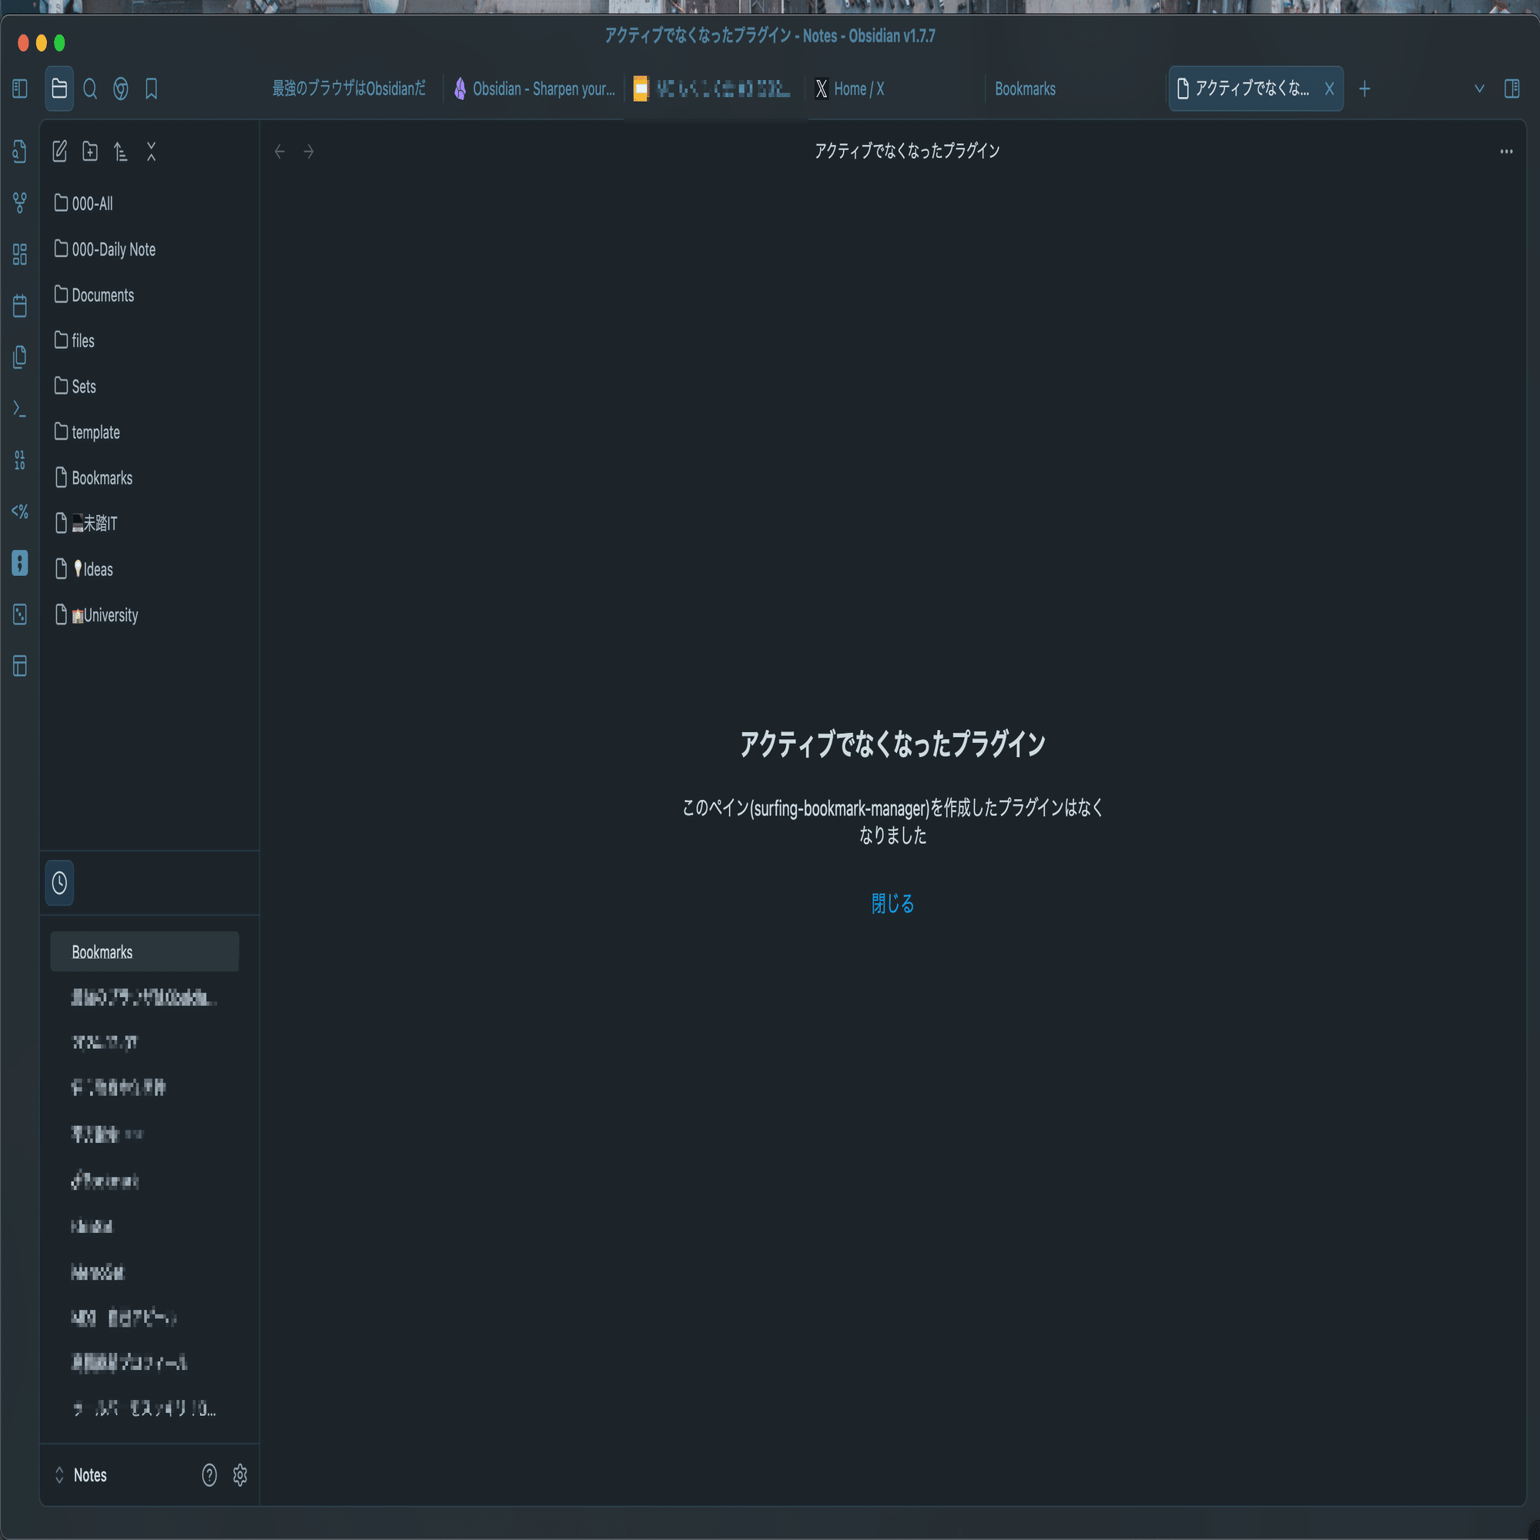Switch to the Home / X tab
Image resolution: width=1540 pixels, height=1540 pixels.
[x=859, y=89]
